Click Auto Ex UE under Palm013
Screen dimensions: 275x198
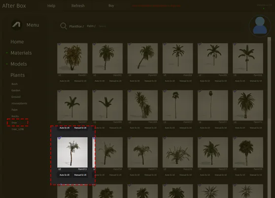click(x=65, y=175)
